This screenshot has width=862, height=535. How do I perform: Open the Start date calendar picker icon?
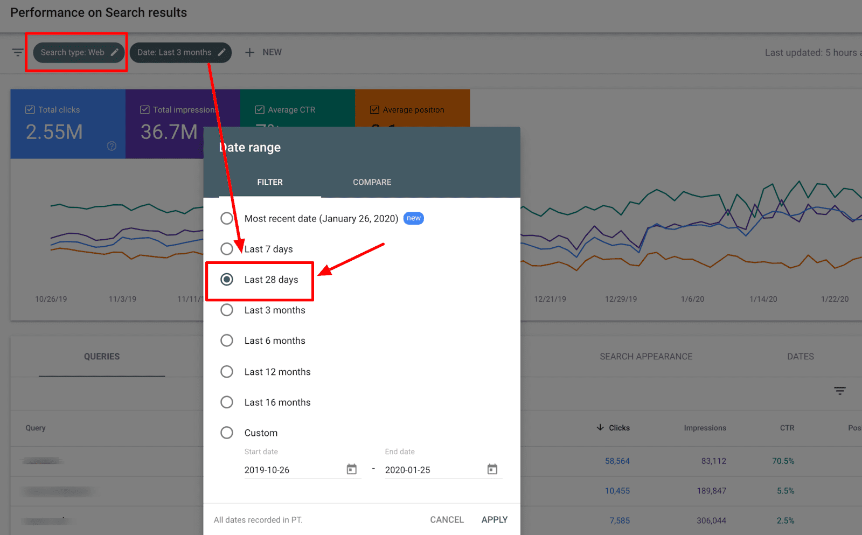pos(351,469)
